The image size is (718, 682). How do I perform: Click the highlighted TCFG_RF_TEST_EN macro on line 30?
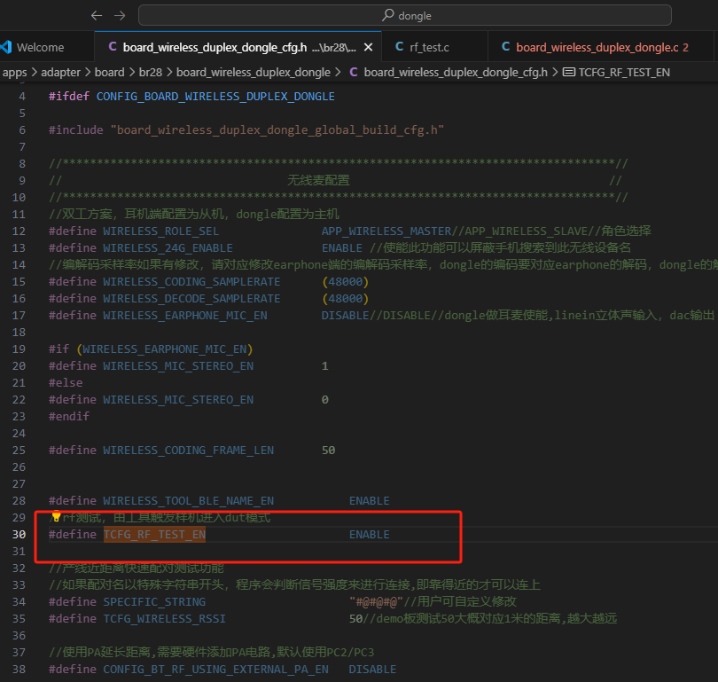[x=154, y=535]
